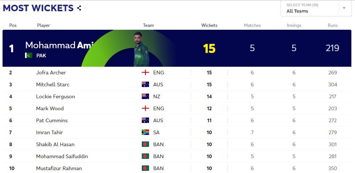The width and height of the screenshot is (355, 173).
Task: Click the Australia flag in Mitchell Starc's row
Action: point(145,85)
